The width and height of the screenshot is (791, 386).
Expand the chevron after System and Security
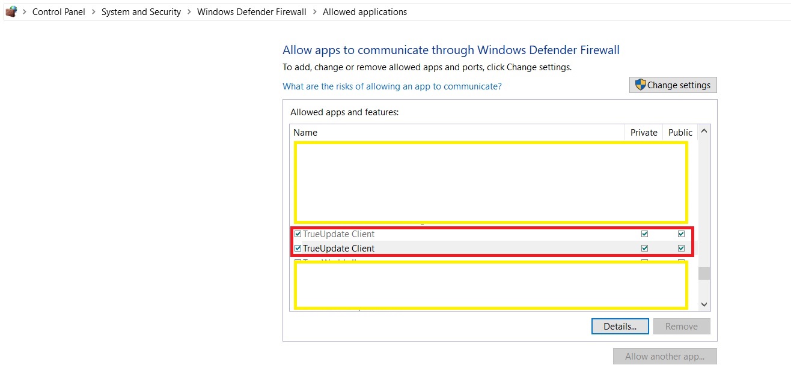pyautogui.click(x=189, y=12)
